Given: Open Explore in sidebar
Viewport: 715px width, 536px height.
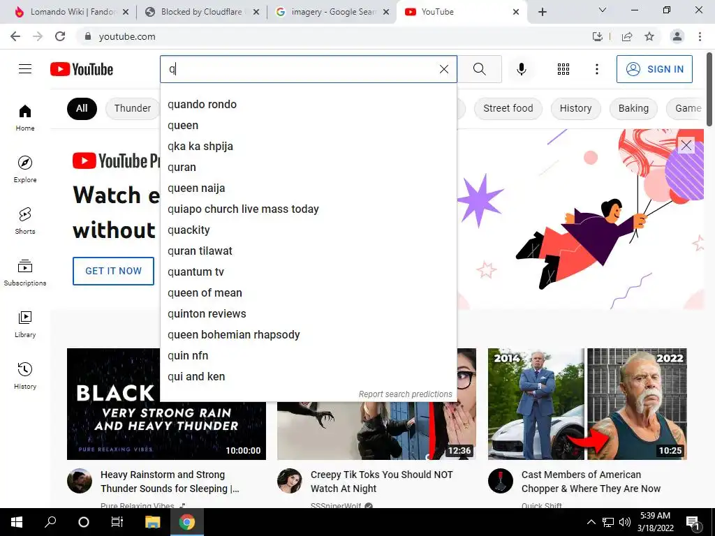Looking at the screenshot, I should click(x=25, y=170).
